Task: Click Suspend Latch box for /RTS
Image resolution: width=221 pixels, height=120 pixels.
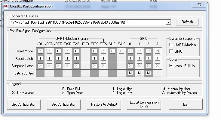Action: (94, 66)
